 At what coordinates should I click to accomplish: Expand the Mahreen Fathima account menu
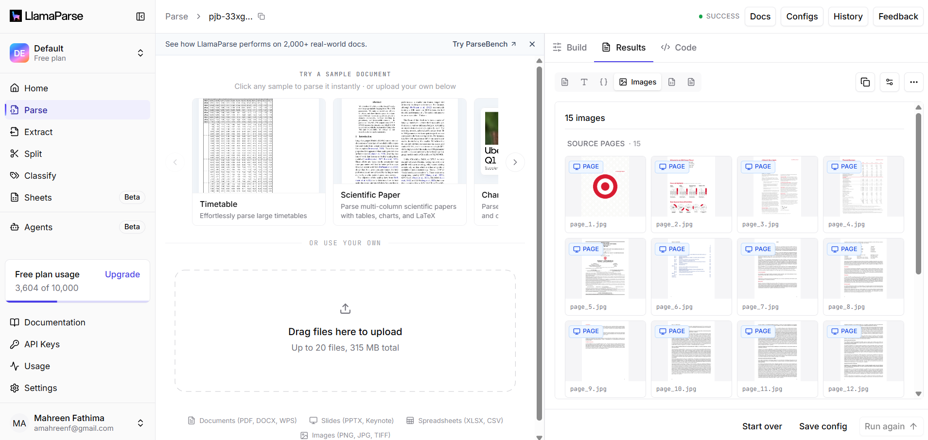(x=78, y=423)
